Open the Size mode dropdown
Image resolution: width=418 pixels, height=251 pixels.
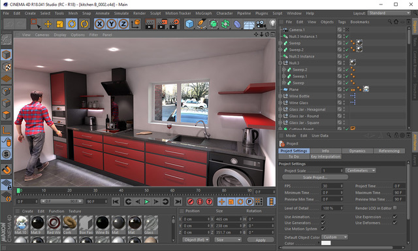(x=228, y=240)
